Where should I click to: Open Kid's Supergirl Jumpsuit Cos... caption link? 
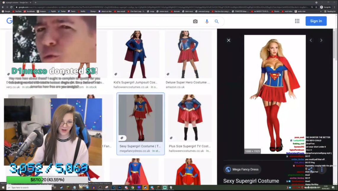coord(135,82)
